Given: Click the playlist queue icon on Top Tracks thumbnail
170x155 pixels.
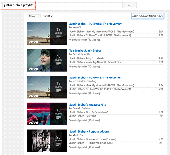Looking at the screenshot, I should click(x=58, y=64).
